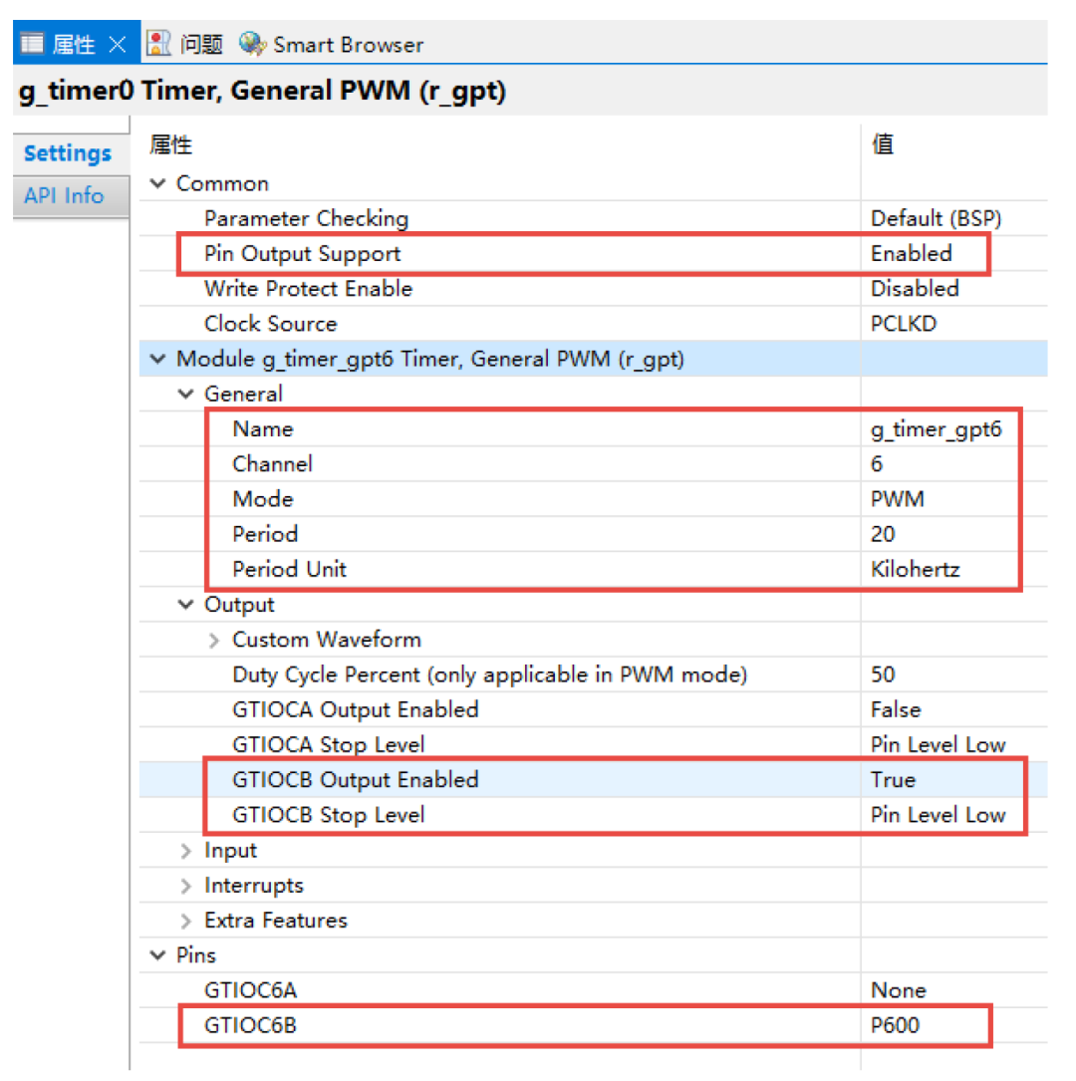
Task: Collapse the Common section
Action: click(x=157, y=182)
